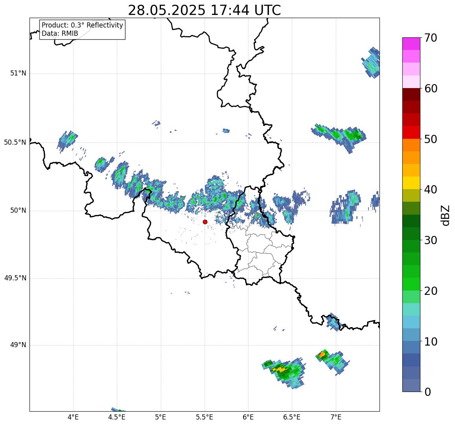This screenshot has width=455, height=425.
Task: Click the 5.5°E longitude label
Action: 204,417
